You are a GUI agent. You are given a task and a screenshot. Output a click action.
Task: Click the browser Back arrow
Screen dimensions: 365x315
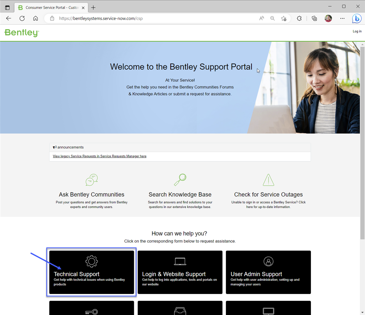click(x=9, y=18)
